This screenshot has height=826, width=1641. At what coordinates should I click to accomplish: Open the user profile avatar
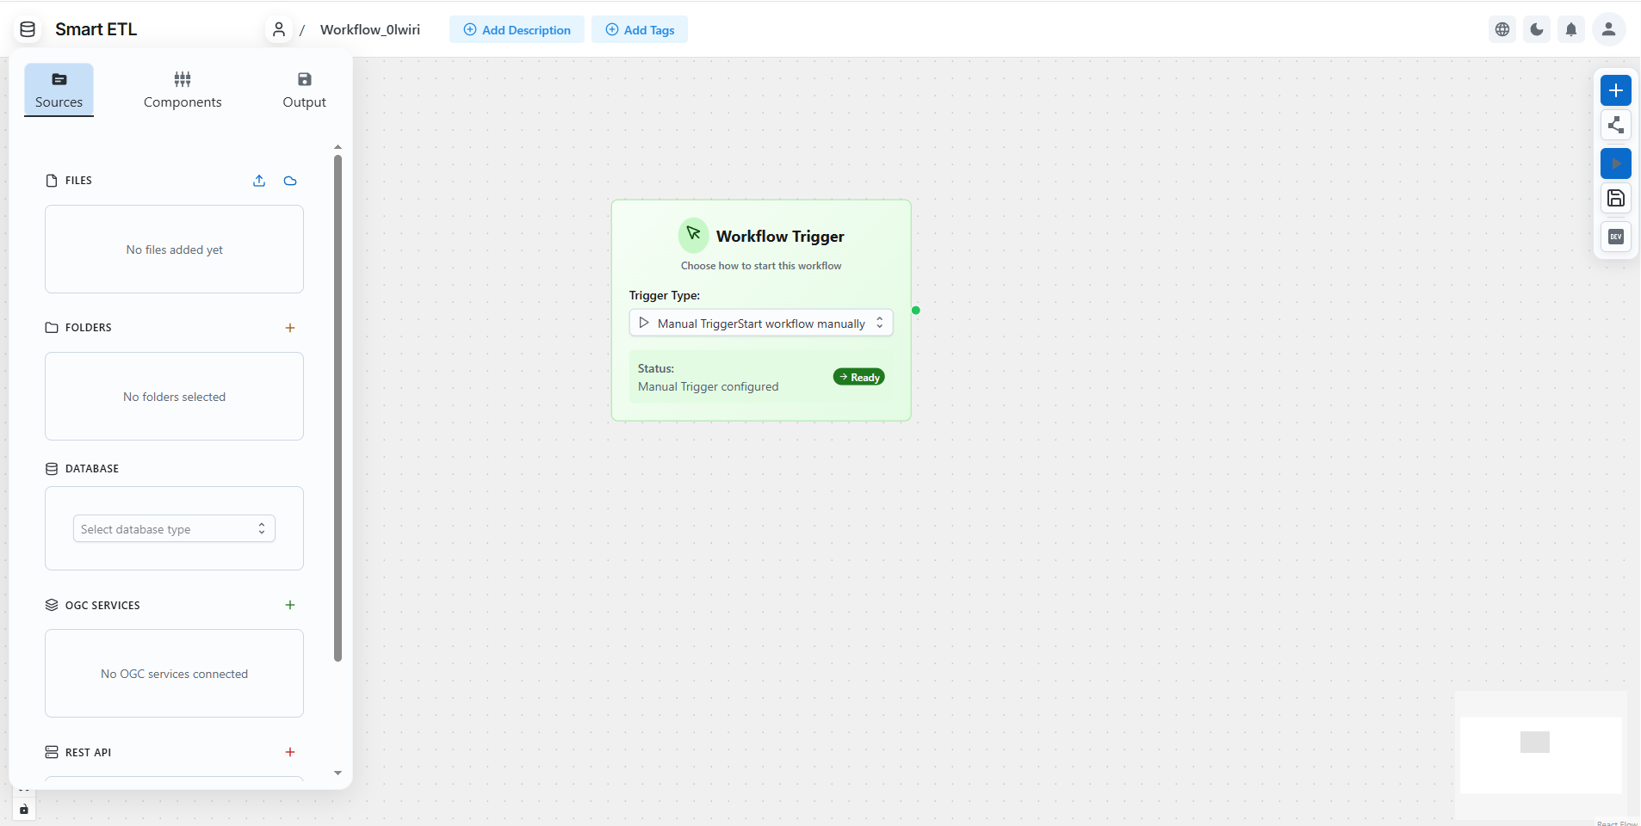click(x=1609, y=29)
